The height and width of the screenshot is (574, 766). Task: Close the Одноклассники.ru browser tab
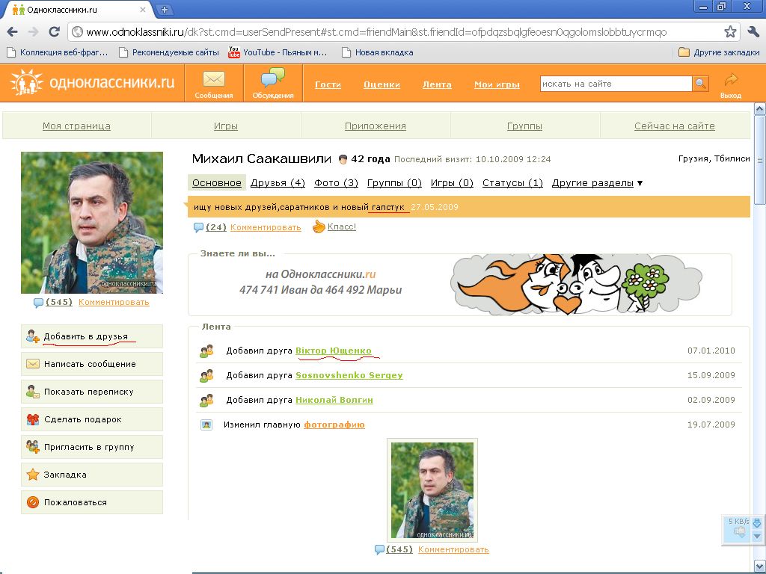[143, 9]
